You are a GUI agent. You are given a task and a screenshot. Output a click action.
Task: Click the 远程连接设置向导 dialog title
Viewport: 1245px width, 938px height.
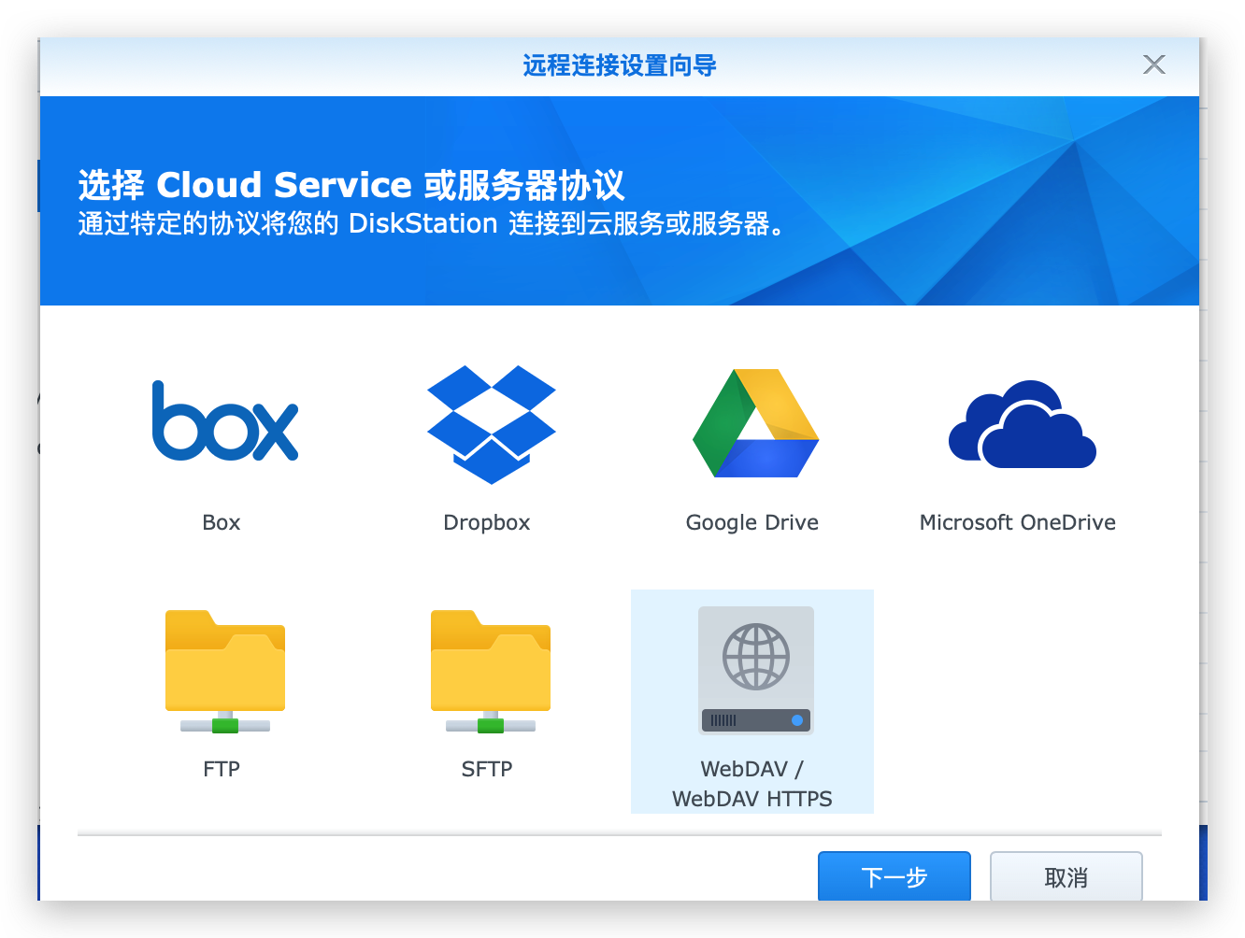click(x=619, y=66)
